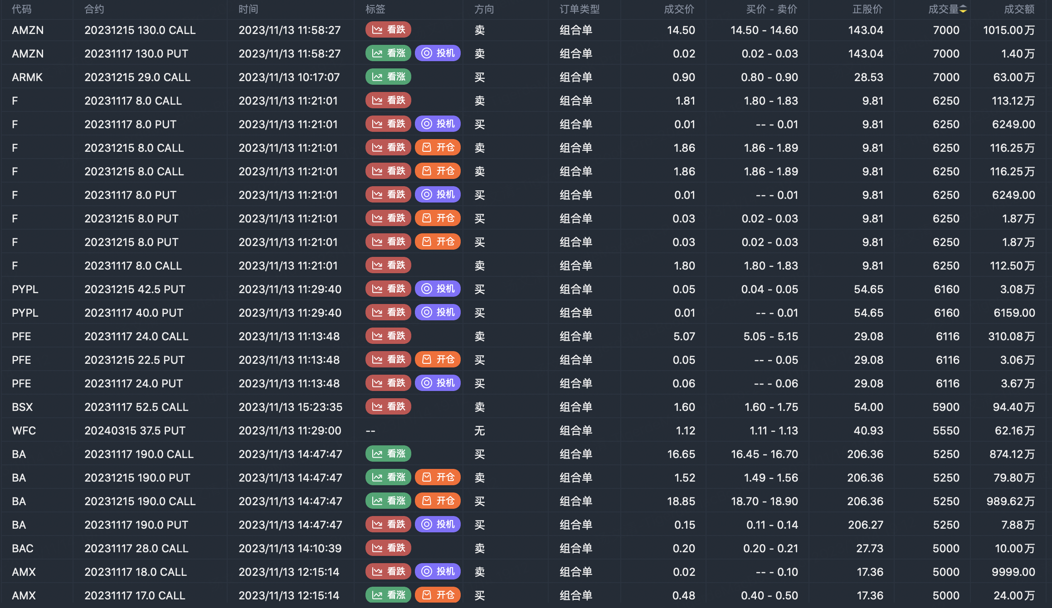Sort by the 正股价 column header

click(x=867, y=9)
